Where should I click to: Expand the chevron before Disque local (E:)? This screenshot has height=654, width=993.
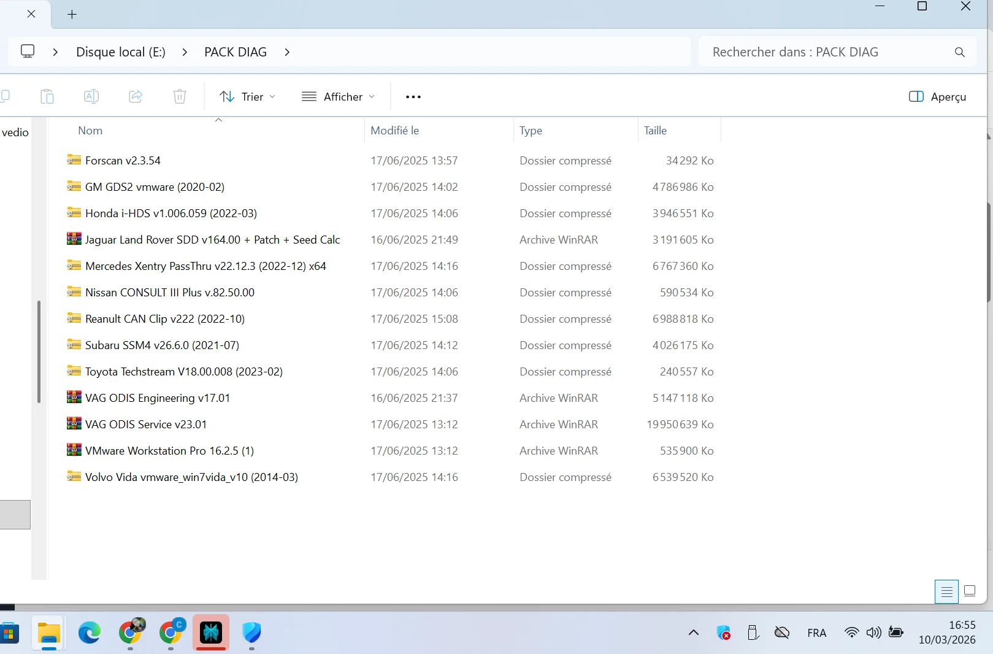tap(55, 52)
